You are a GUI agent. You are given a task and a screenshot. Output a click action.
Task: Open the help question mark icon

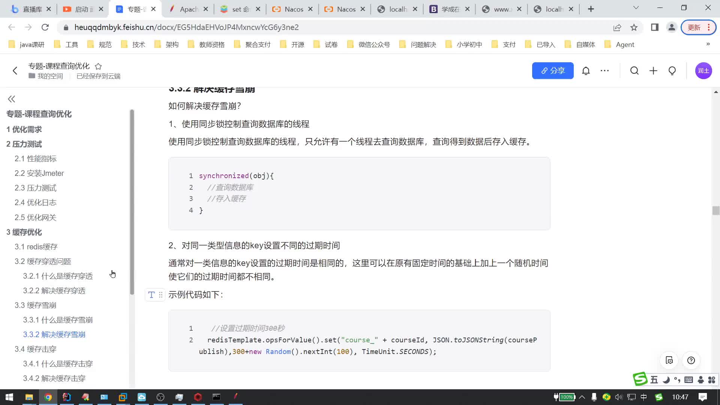pos(691,360)
